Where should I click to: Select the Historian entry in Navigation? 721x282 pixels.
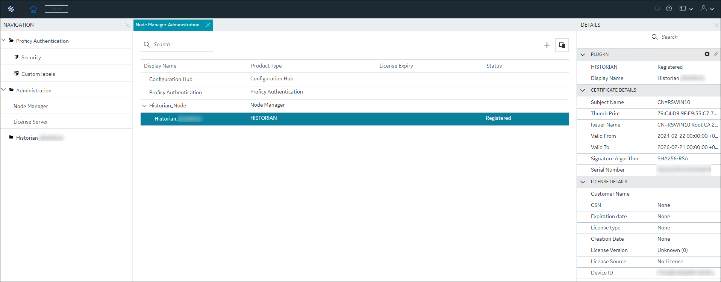40,138
